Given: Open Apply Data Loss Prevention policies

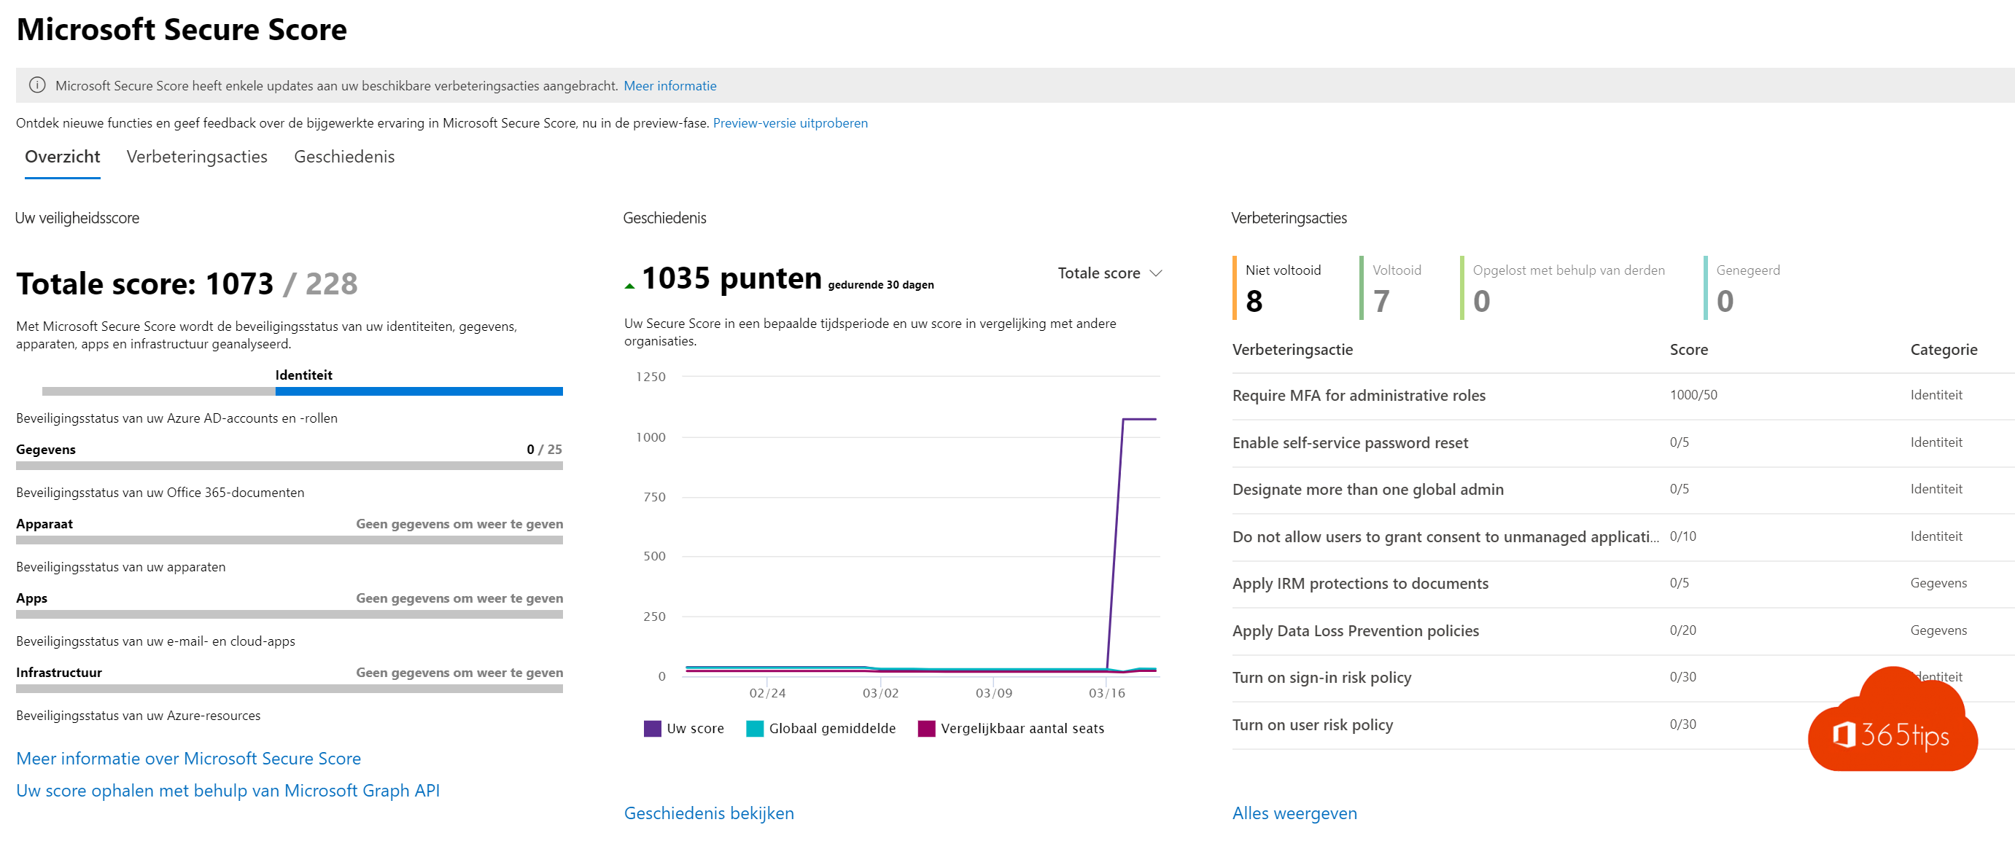Looking at the screenshot, I should pyautogui.click(x=1356, y=631).
